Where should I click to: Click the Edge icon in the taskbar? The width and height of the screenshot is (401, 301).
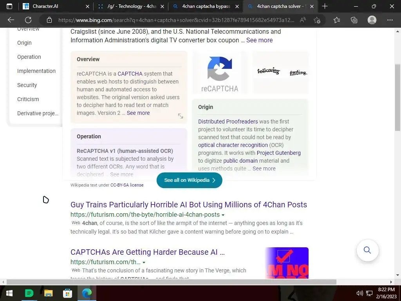[x=87, y=293]
